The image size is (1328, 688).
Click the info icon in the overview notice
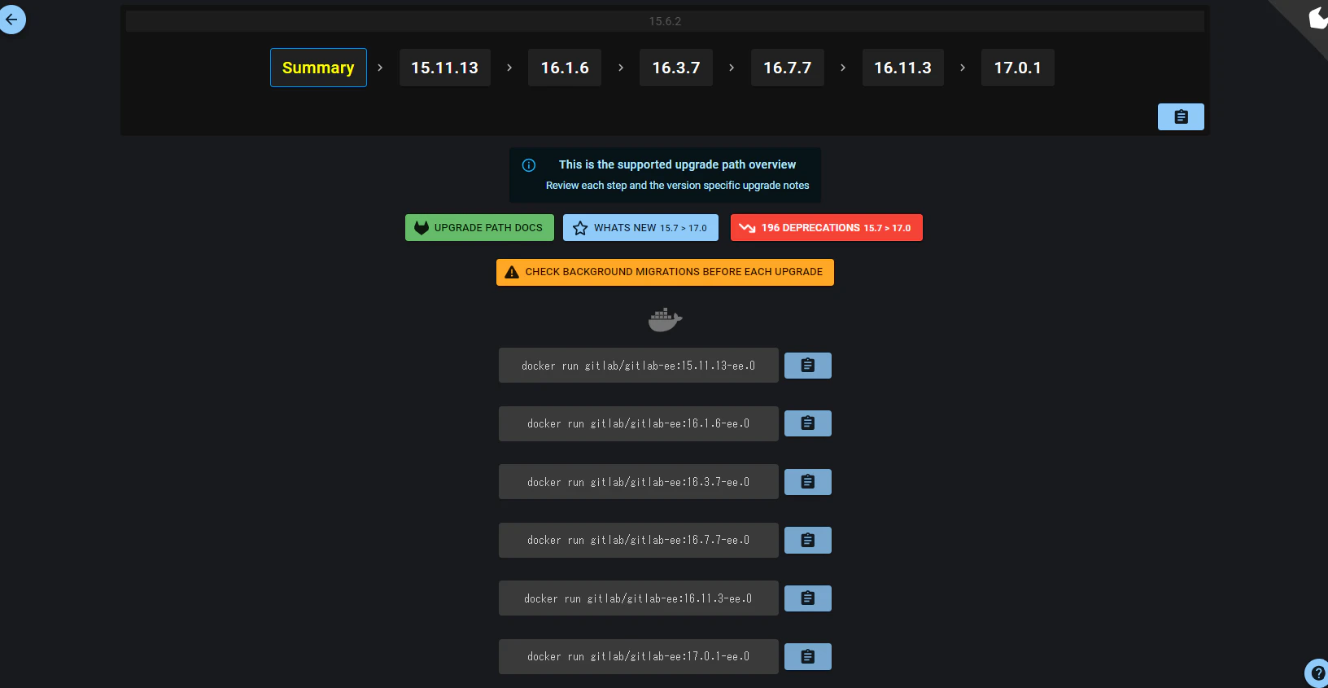pyautogui.click(x=529, y=165)
